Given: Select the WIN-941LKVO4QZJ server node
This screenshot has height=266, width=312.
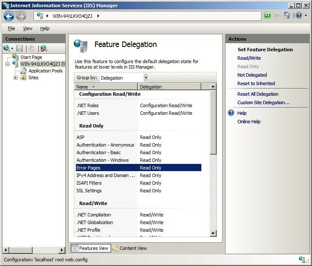Looking at the screenshot, I should tap(42, 64).
